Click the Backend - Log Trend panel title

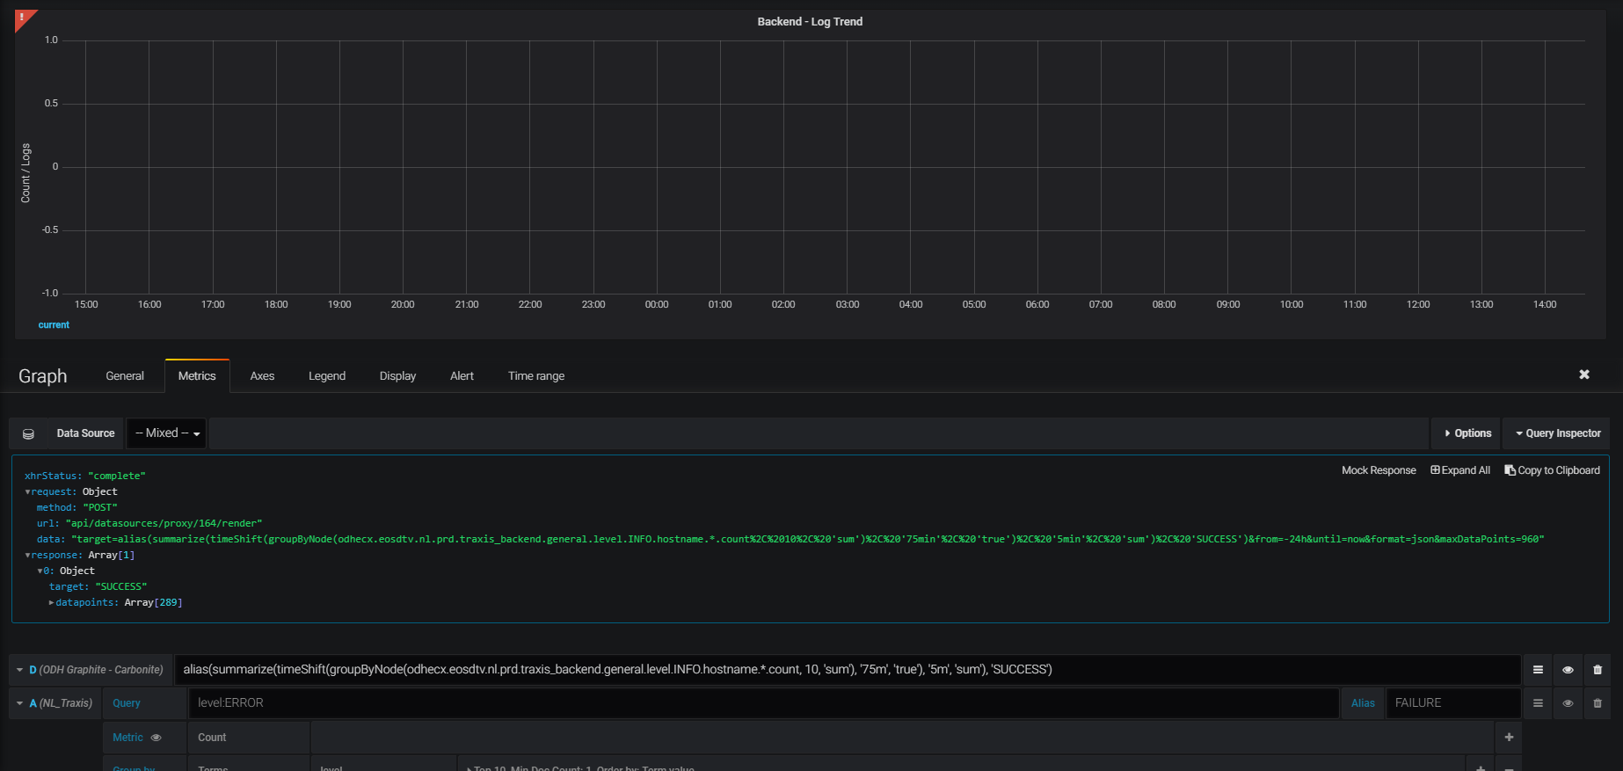pos(810,21)
